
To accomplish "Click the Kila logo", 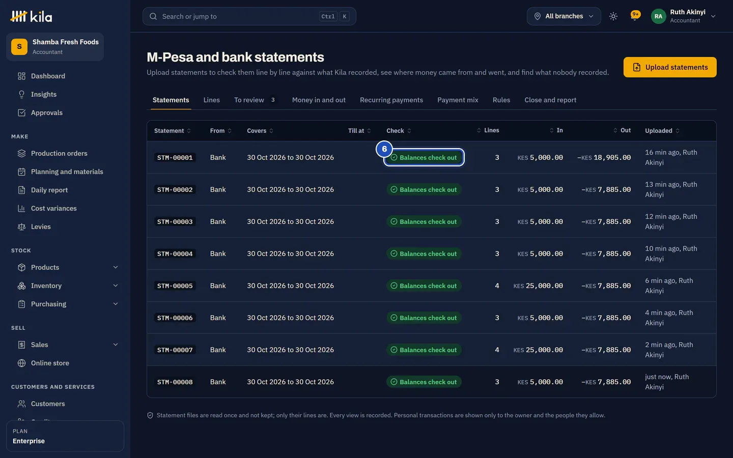I will click(x=31, y=16).
